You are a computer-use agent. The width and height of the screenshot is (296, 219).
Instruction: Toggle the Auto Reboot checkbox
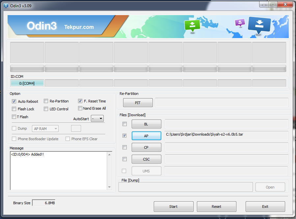(14, 101)
